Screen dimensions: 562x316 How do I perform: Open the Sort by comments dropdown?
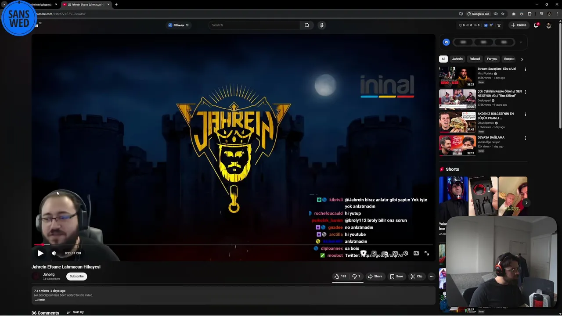tap(75, 312)
